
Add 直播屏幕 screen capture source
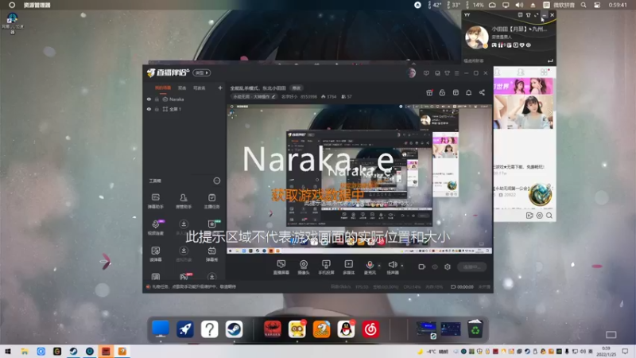point(281,267)
